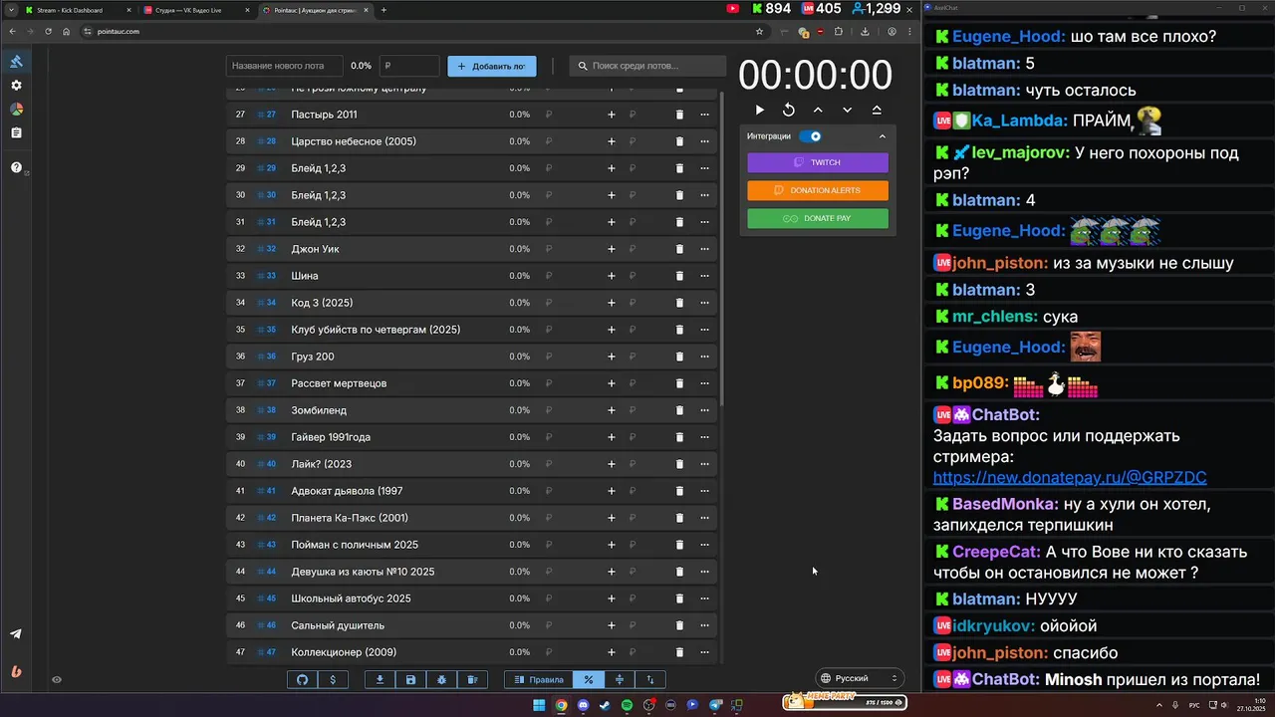
Task: Open more options for Царство небесное (2005)
Action: pos(704,141)
